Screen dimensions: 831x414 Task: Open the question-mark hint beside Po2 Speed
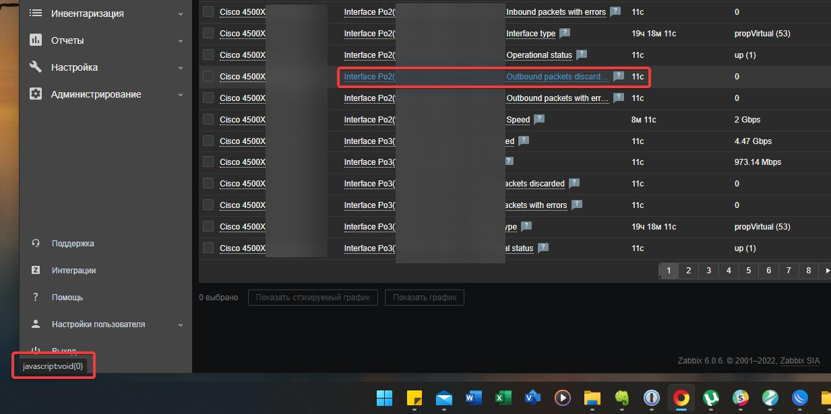click(539, 120)
